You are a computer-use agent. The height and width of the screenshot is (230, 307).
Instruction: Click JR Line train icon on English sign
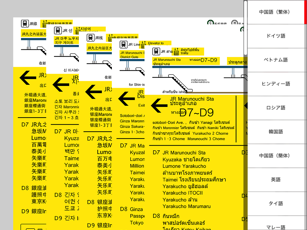123,45
